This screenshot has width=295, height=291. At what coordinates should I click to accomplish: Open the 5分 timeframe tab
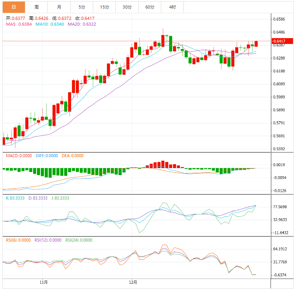point(82,7)
